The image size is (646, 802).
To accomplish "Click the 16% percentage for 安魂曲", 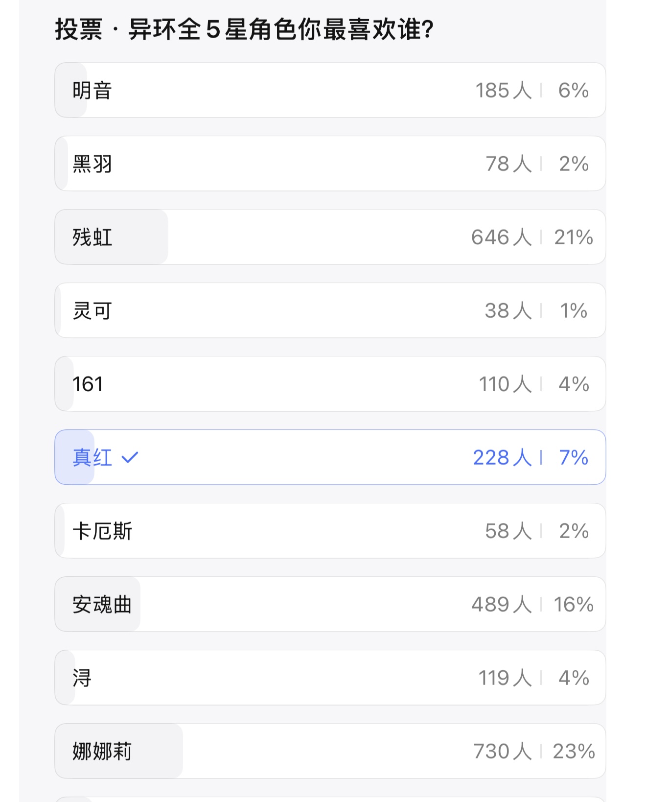I will 574,605.
